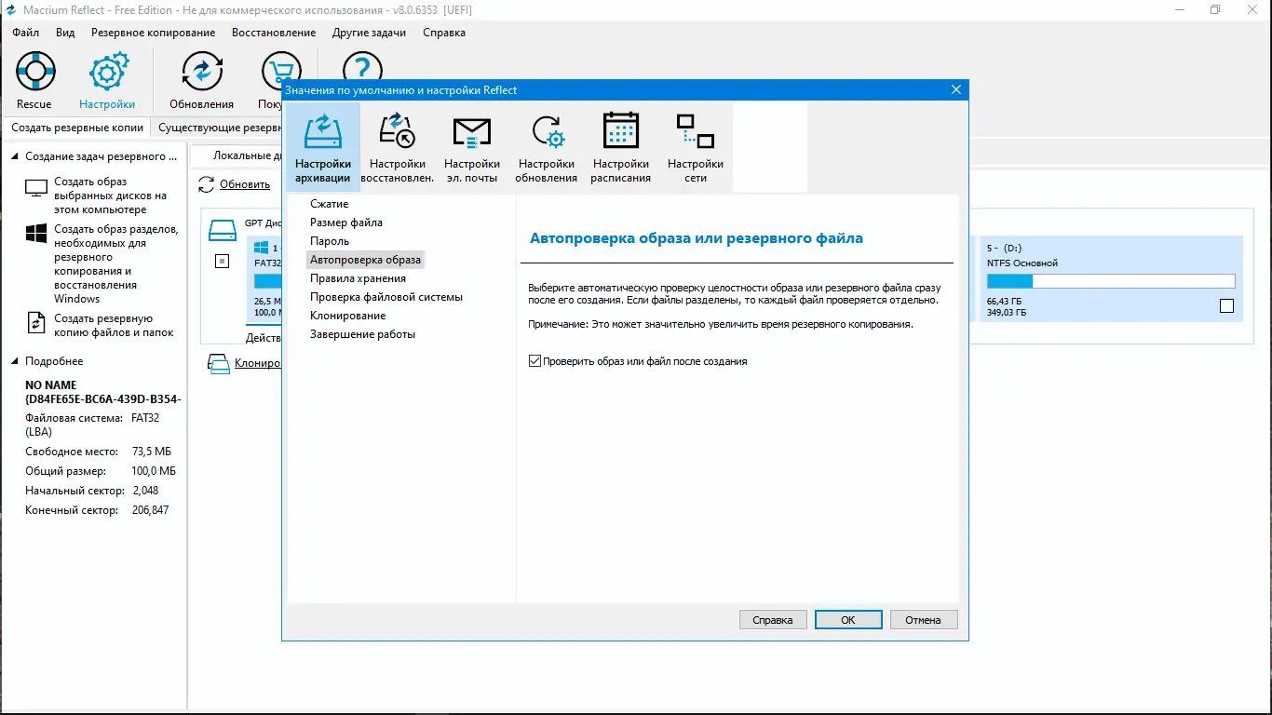Select Правила хранения in the settings list
The width and height of the screenshot is (1272, 715).
[x=358, y=278]
